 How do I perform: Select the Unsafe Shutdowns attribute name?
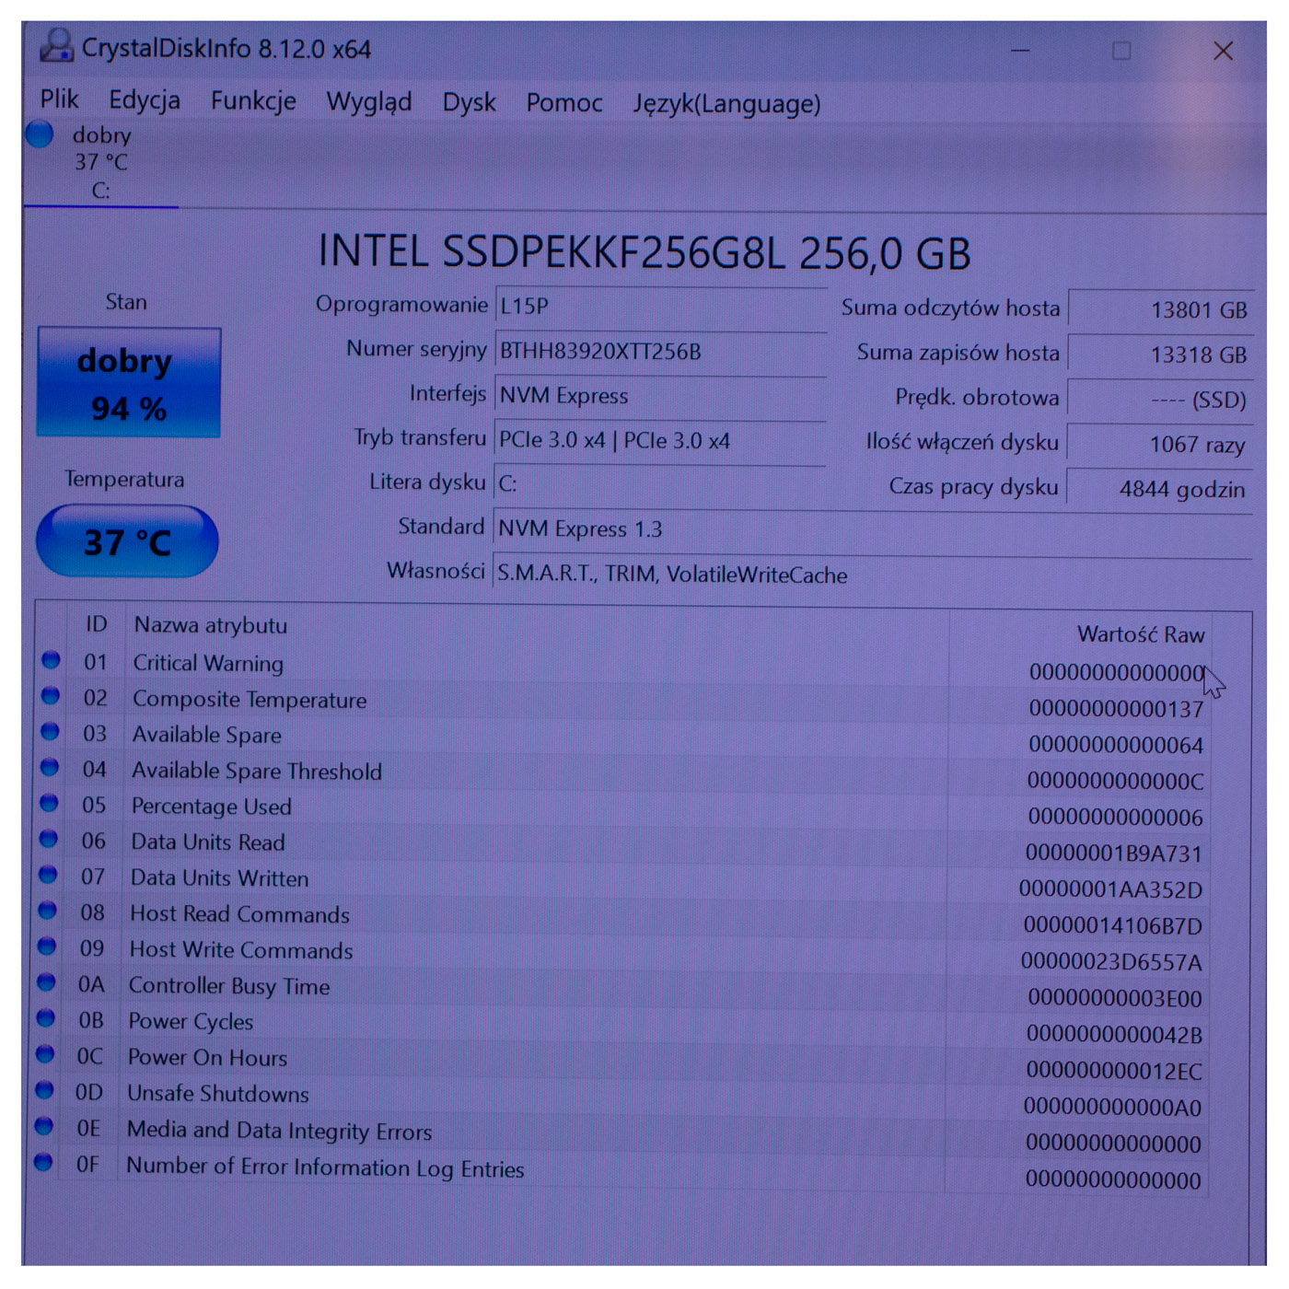218,1093
